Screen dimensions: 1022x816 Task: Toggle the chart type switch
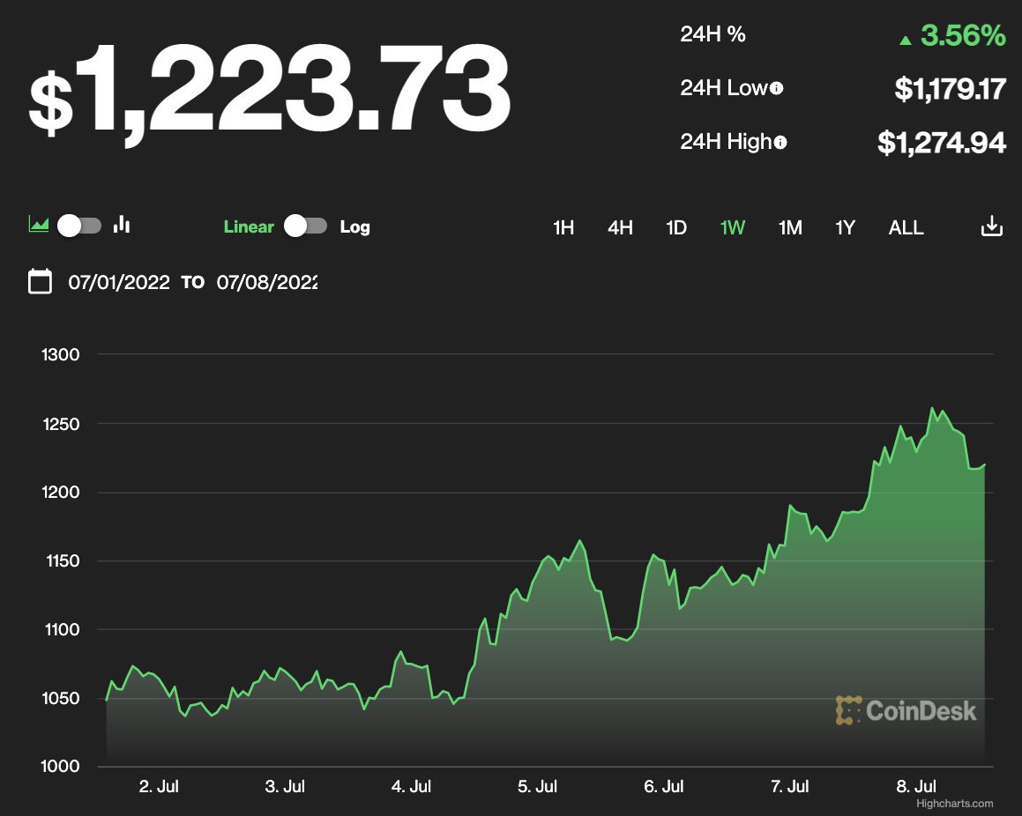click(79, 226)
